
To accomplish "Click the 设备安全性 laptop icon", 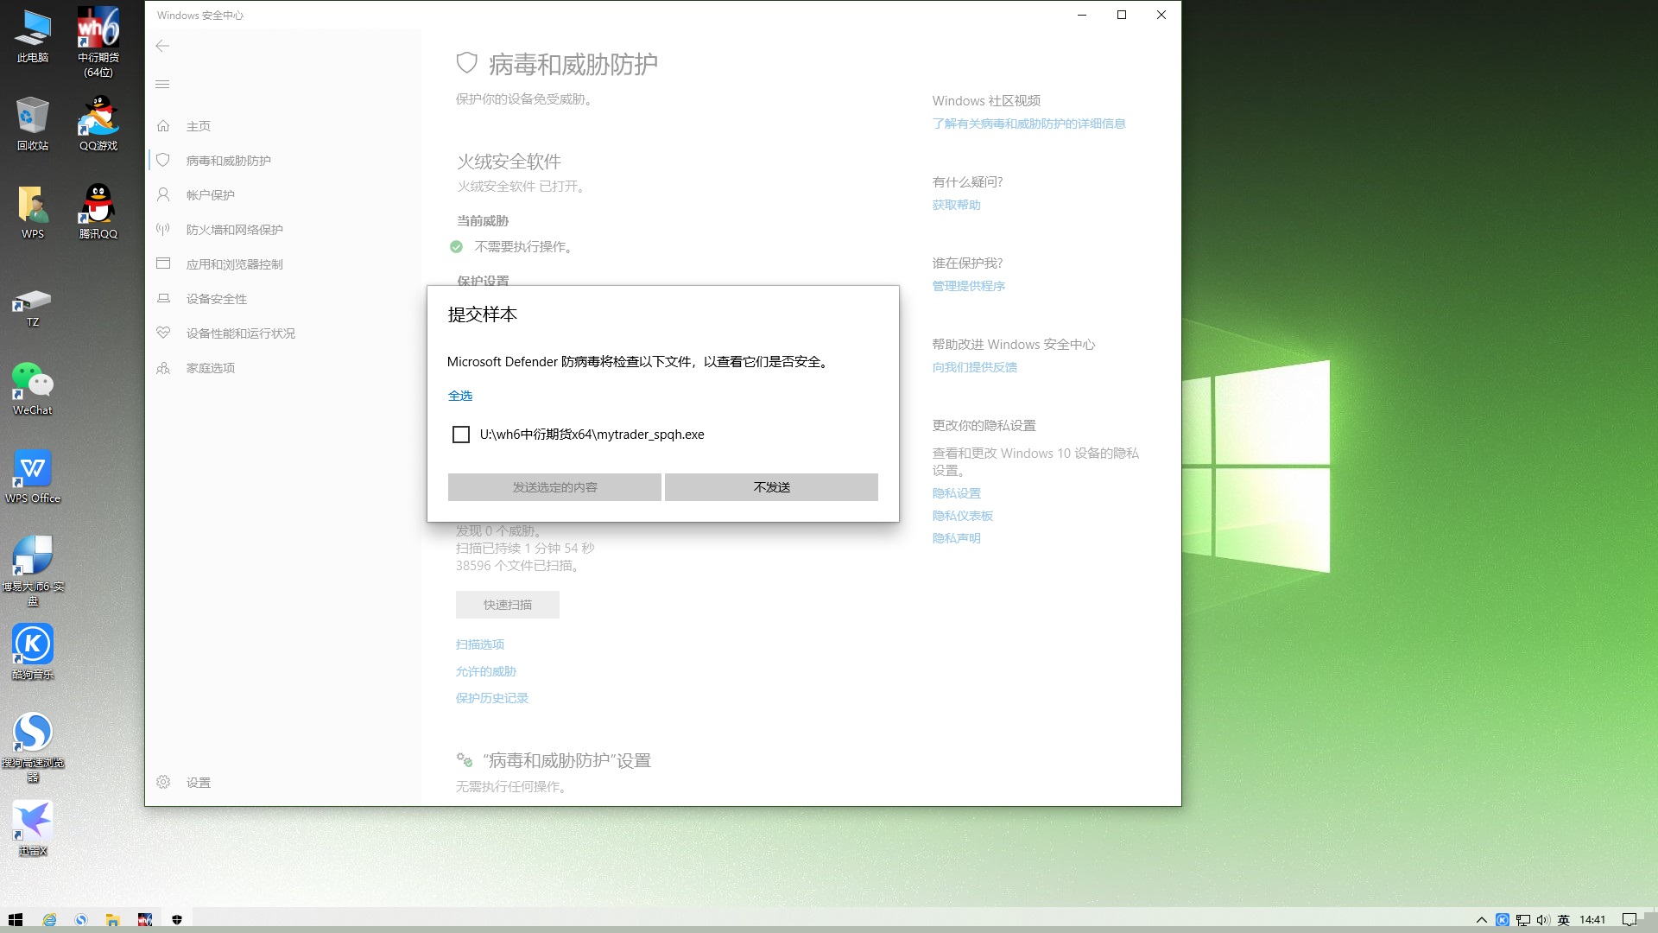I will point(163,298).
